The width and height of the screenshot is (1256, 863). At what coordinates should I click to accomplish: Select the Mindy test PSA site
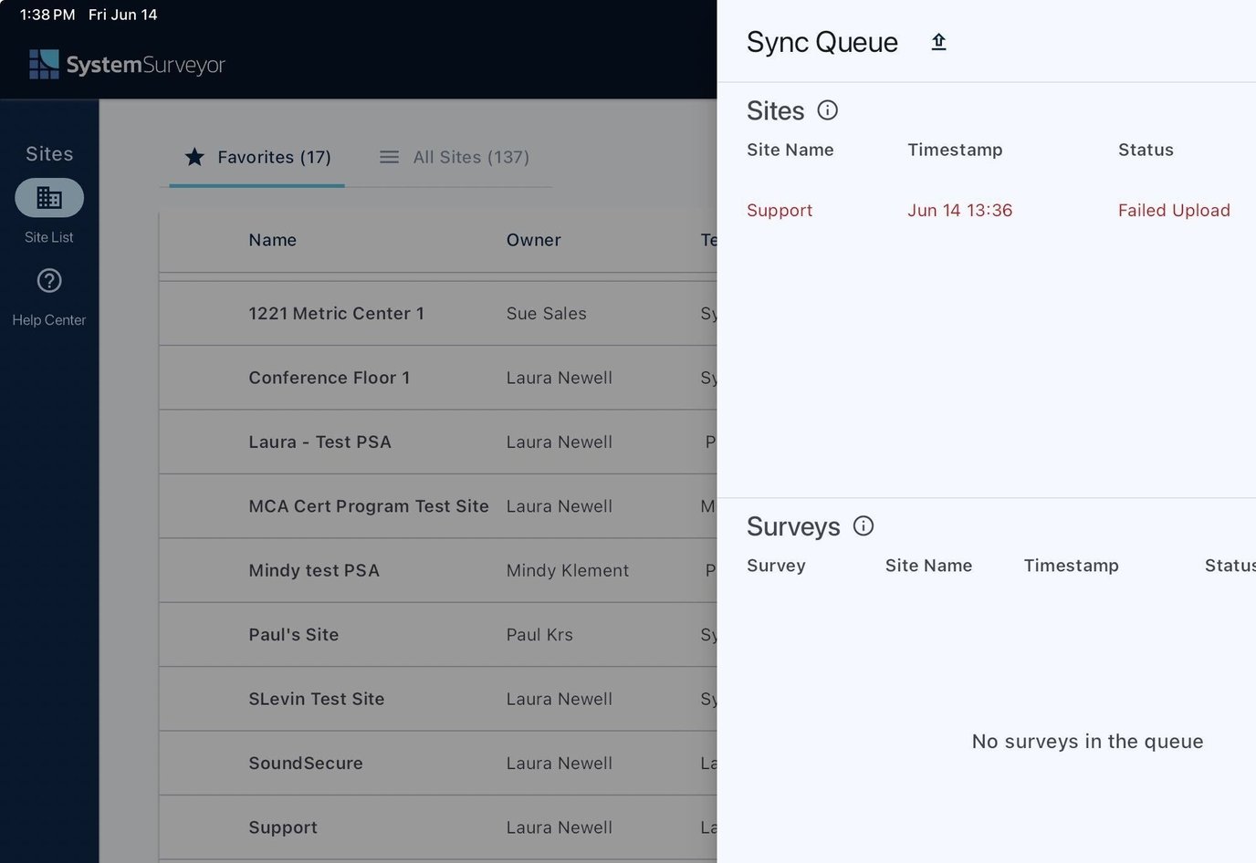coord(314,570)
